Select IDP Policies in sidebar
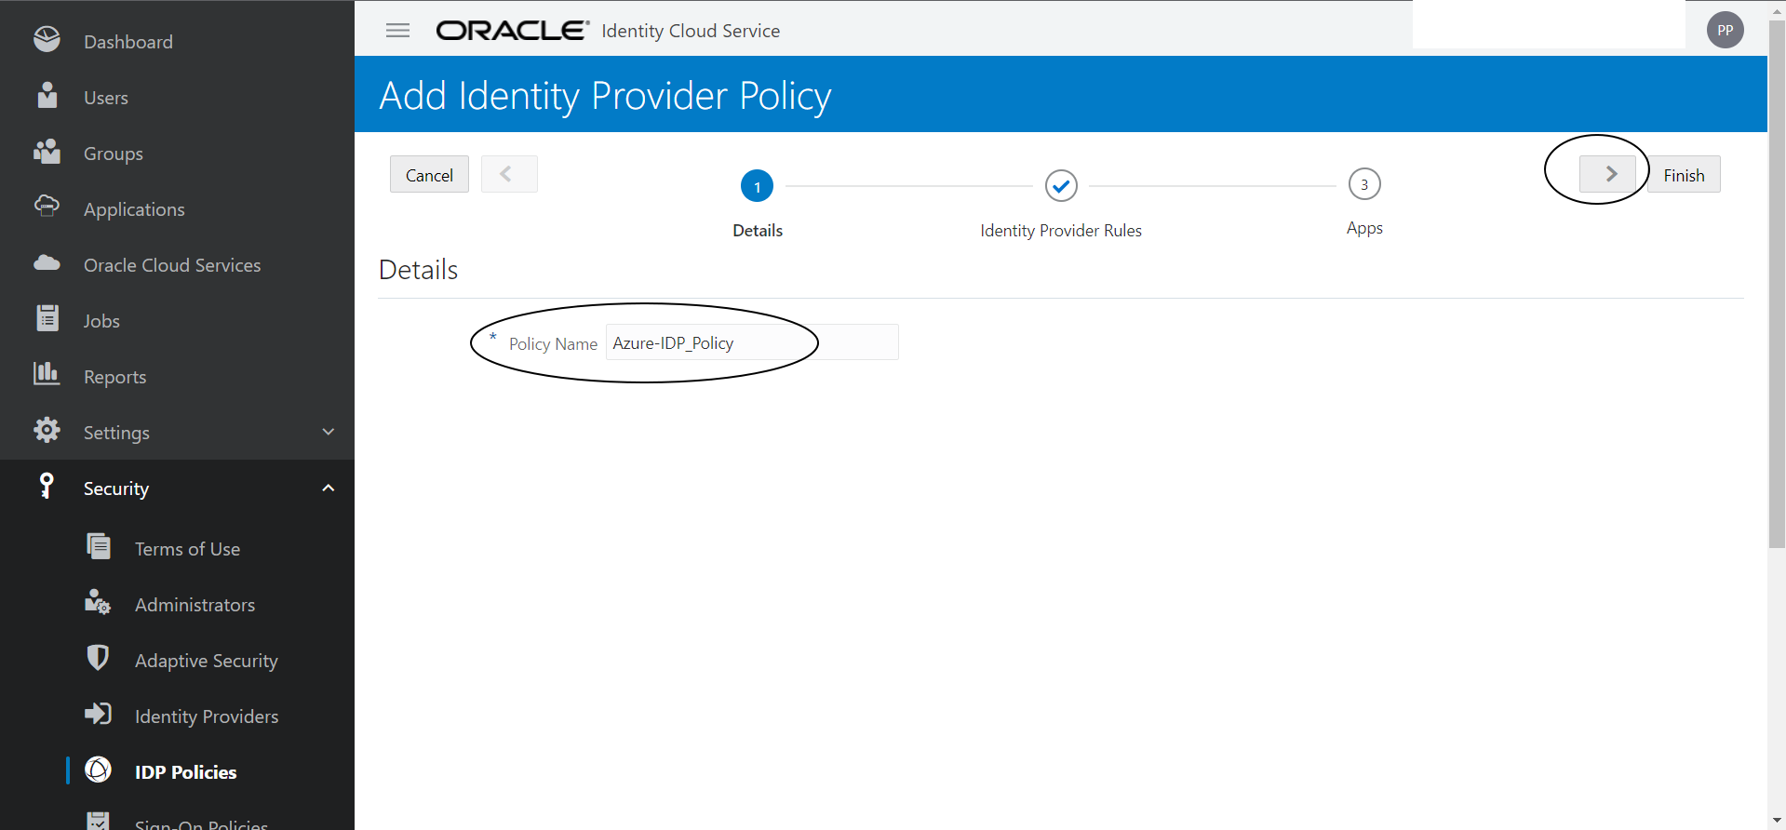 pos(186,772)
